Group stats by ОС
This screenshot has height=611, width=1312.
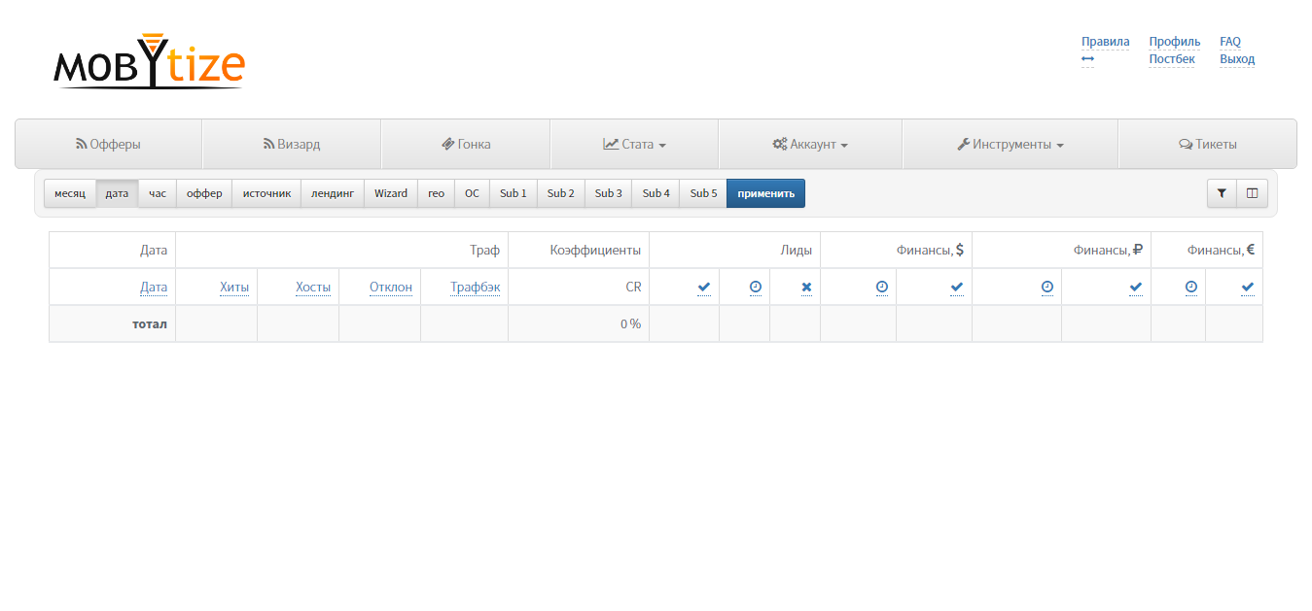point(472,193)
